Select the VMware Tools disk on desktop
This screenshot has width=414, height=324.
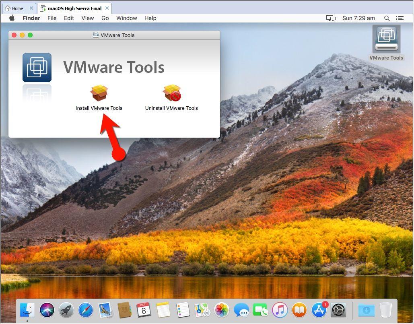coord(387,39)
